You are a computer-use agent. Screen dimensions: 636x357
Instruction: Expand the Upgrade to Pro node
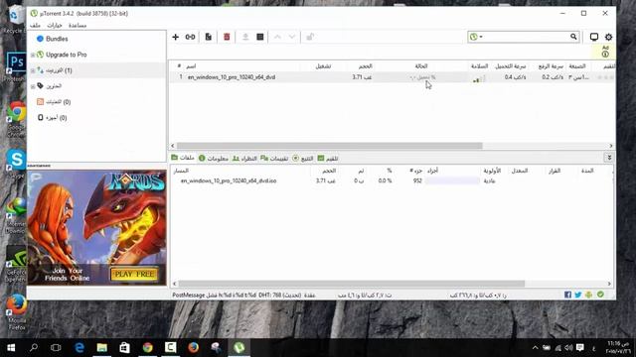pos(33,55)
